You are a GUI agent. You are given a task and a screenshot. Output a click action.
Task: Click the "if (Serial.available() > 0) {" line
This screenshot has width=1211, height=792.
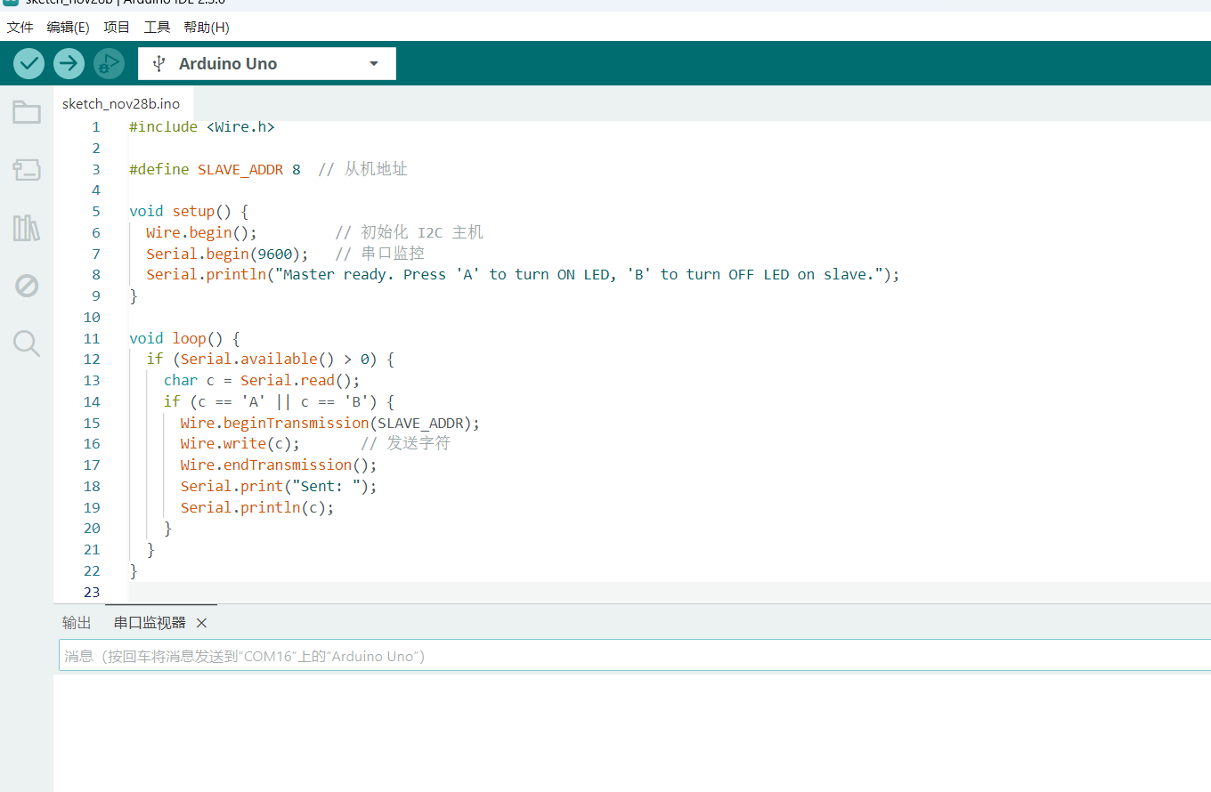(x=271, y=360)
